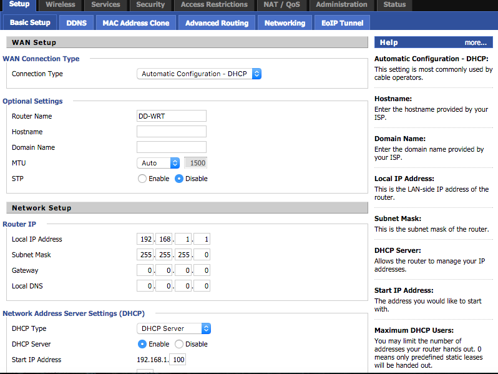Click Local IP Address first octet 192
The height and width of the screenshot is (374, 498).
145,239
